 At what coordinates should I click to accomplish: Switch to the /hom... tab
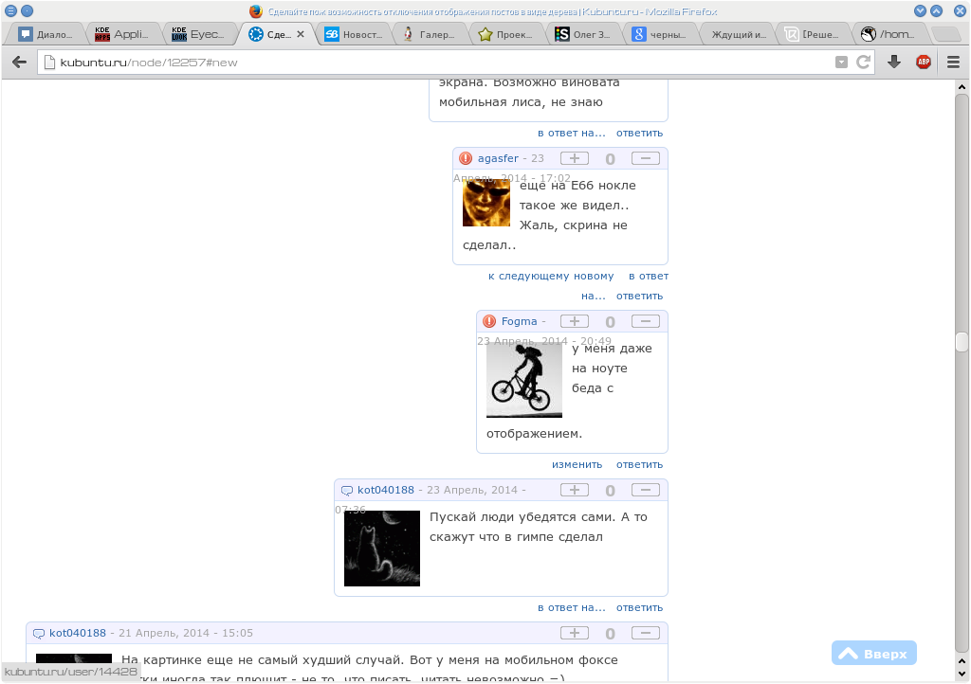point(890,34)
